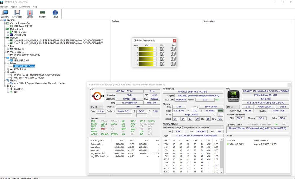Open the Help menu
The width and height of the screenshot is (295, 179).
pos(35,7)
